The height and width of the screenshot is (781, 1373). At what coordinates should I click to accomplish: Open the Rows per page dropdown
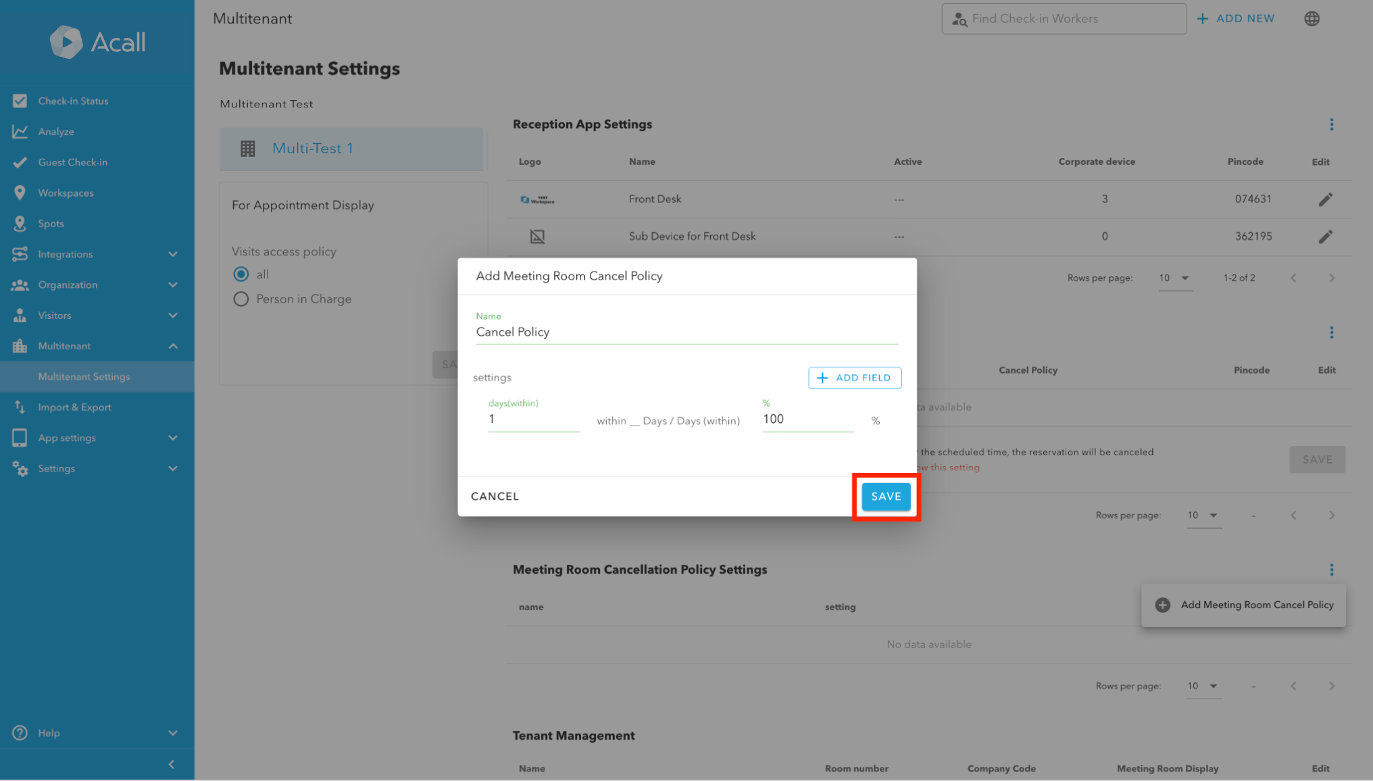tap(1176, 278)
